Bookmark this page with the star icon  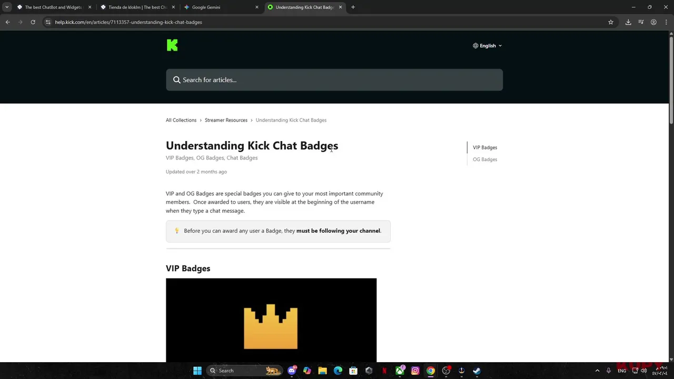coord(611,22)
